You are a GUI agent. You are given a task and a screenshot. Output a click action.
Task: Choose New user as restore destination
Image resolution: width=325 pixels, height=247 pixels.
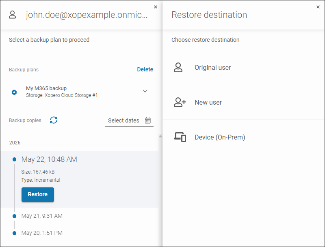coord(243,102)
